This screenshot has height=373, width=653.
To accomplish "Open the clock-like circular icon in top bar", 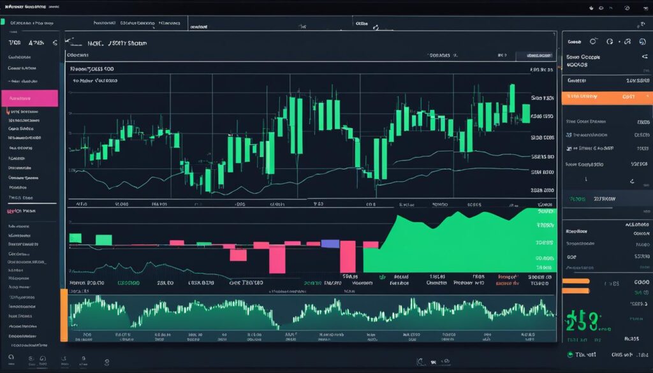I will pyautogui.click(x=627, y=8).
